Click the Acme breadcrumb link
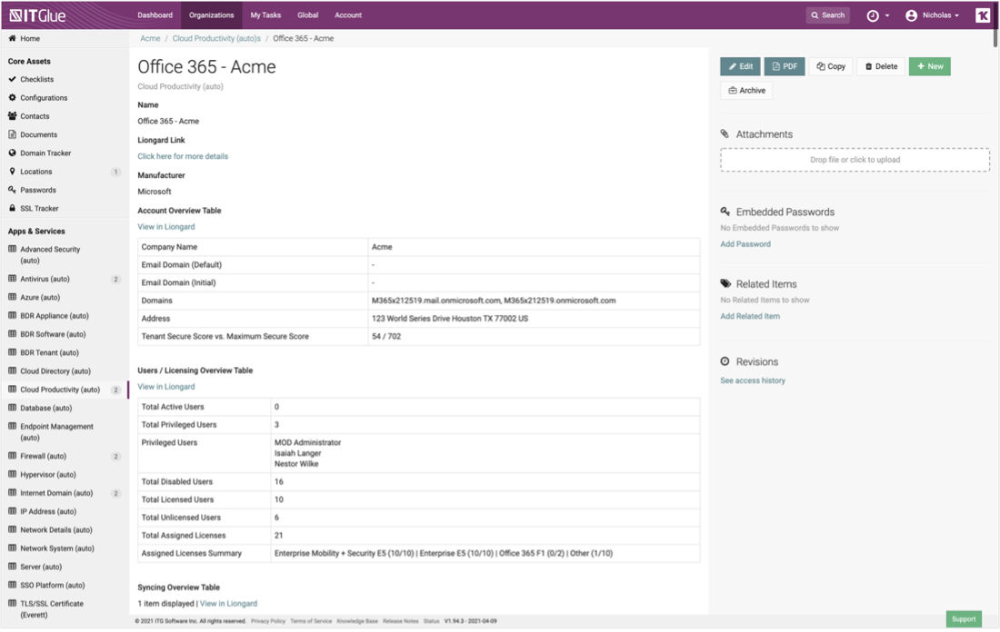Viewport: 1000px width, 632px height. click(x=150, y=38)
